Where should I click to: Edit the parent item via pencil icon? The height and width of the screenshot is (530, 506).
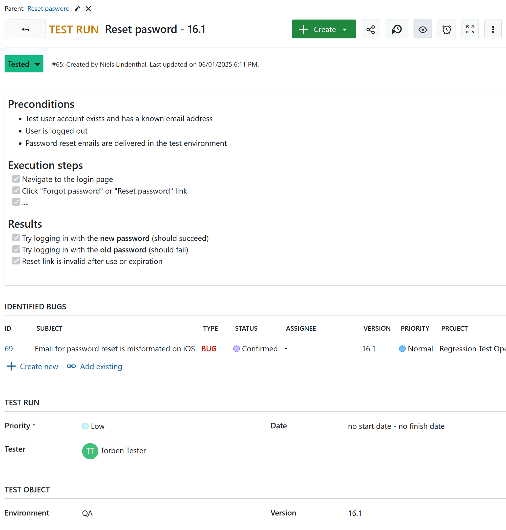tap(77, 9)
